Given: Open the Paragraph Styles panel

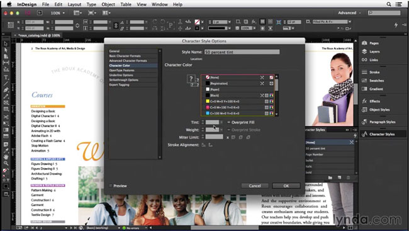Looking at the screenshot, I should click(383, 122).
